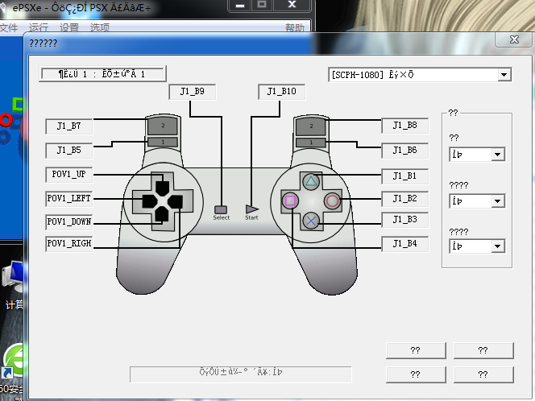
Task: Edit the POV1_UP mapping field
Action: [x=69, y=175]
